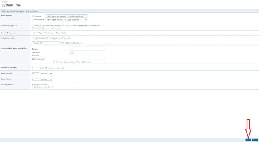
Task: Click the Number of attempts field
Action: pyautogui.click(x=35, y=68)
